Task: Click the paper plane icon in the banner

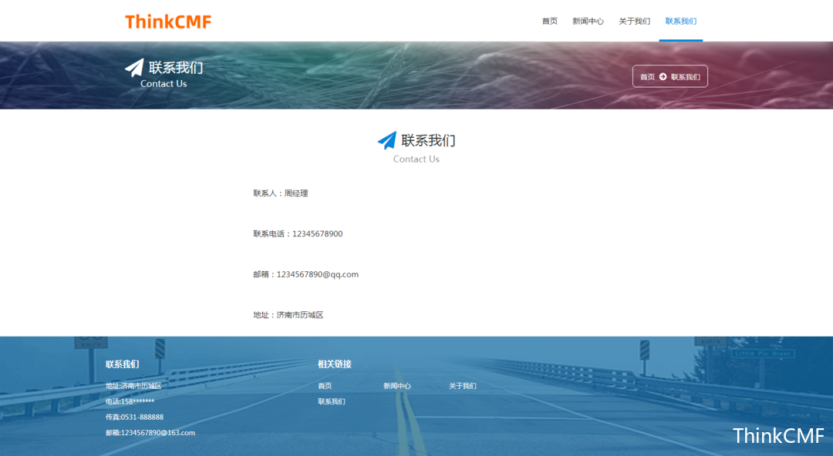Action: tap(134, 68)
